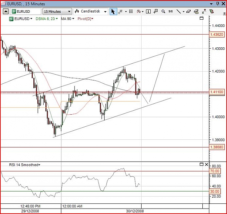Reset chart scale with the 1:1 icon
Image resolution: width=227 pixels, height=214 pixels.
pos(171,11)
